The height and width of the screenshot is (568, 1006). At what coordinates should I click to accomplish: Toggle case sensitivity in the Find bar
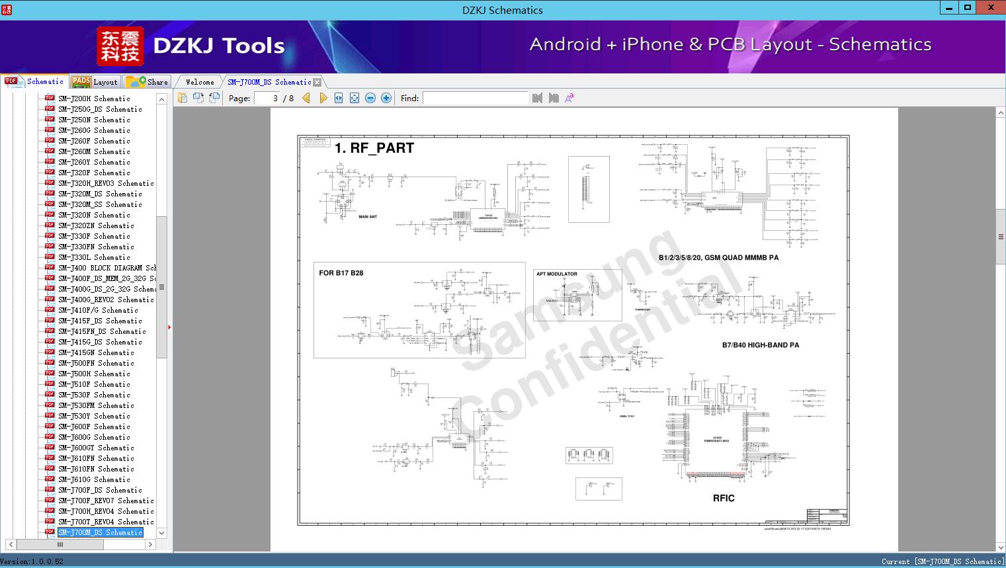[x=569, y=97]
